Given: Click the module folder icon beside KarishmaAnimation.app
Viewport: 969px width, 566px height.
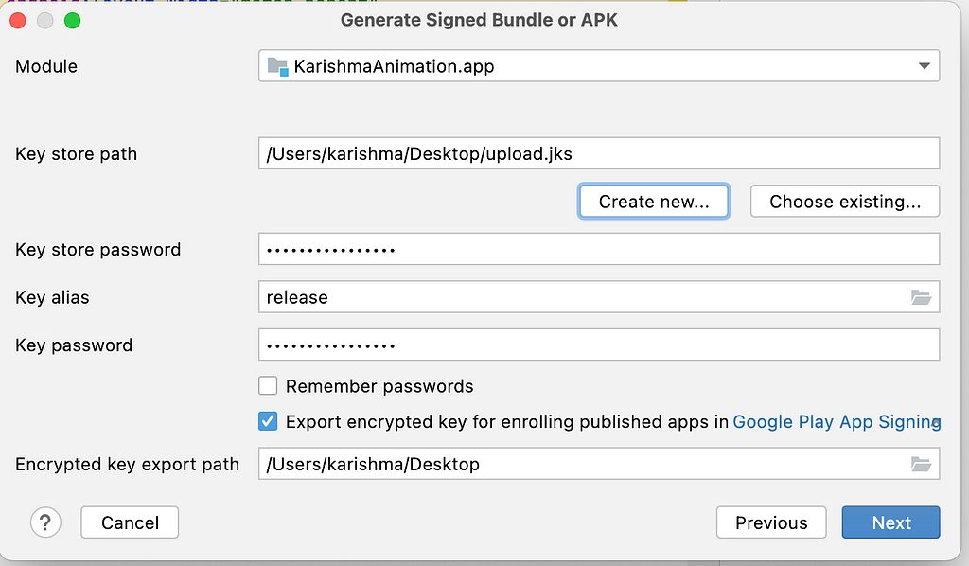Looking at the screenshot, I should [277, 66].
